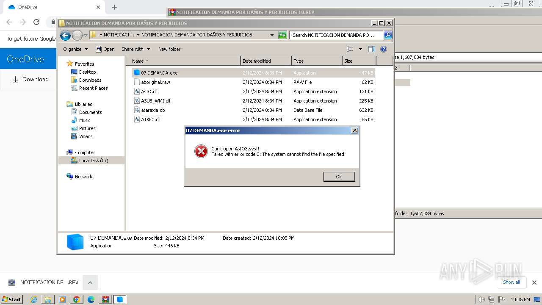
Task: Toggle the preview pane icon
Action: 372,49
